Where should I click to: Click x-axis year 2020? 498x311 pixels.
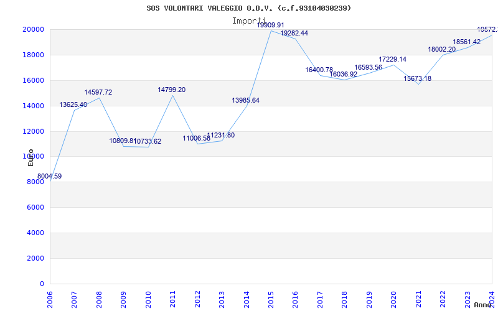click(x=393, y=300)
